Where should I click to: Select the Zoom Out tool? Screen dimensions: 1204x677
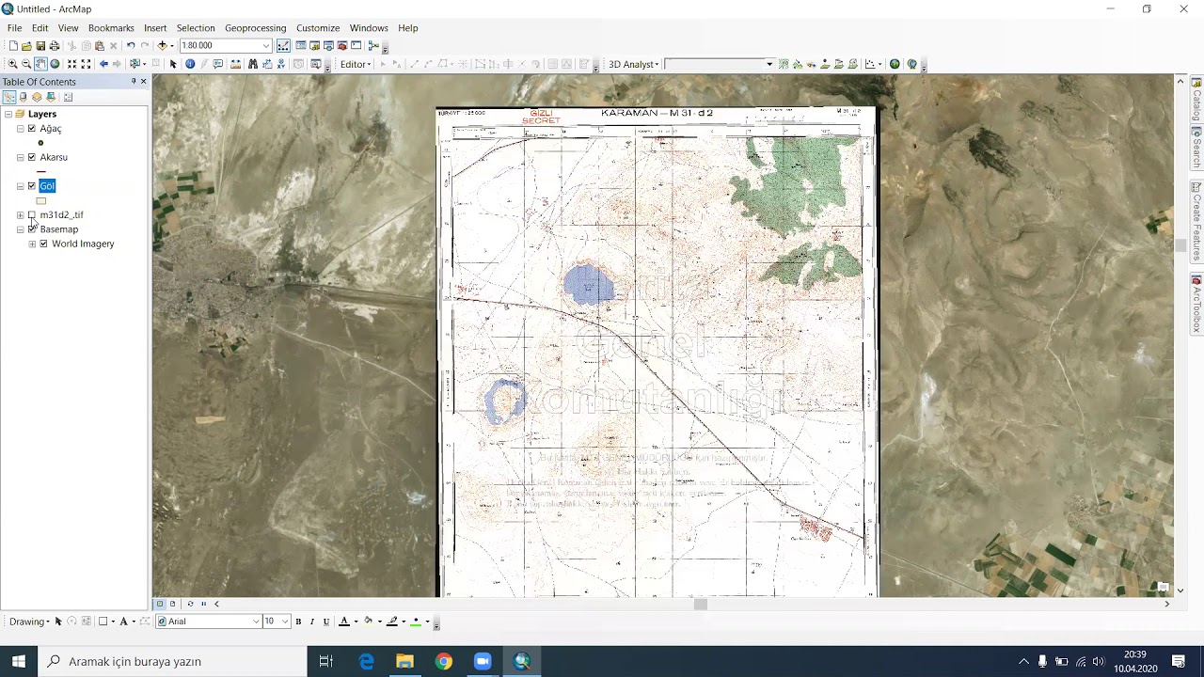pyautogui.click(x=26, y=64)
